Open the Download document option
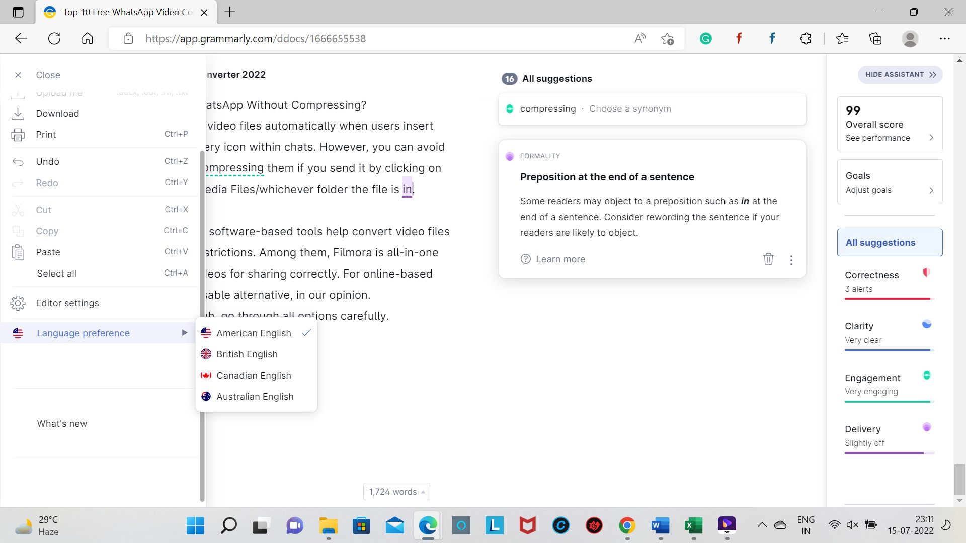966x543 pixels. pos(58,113)
